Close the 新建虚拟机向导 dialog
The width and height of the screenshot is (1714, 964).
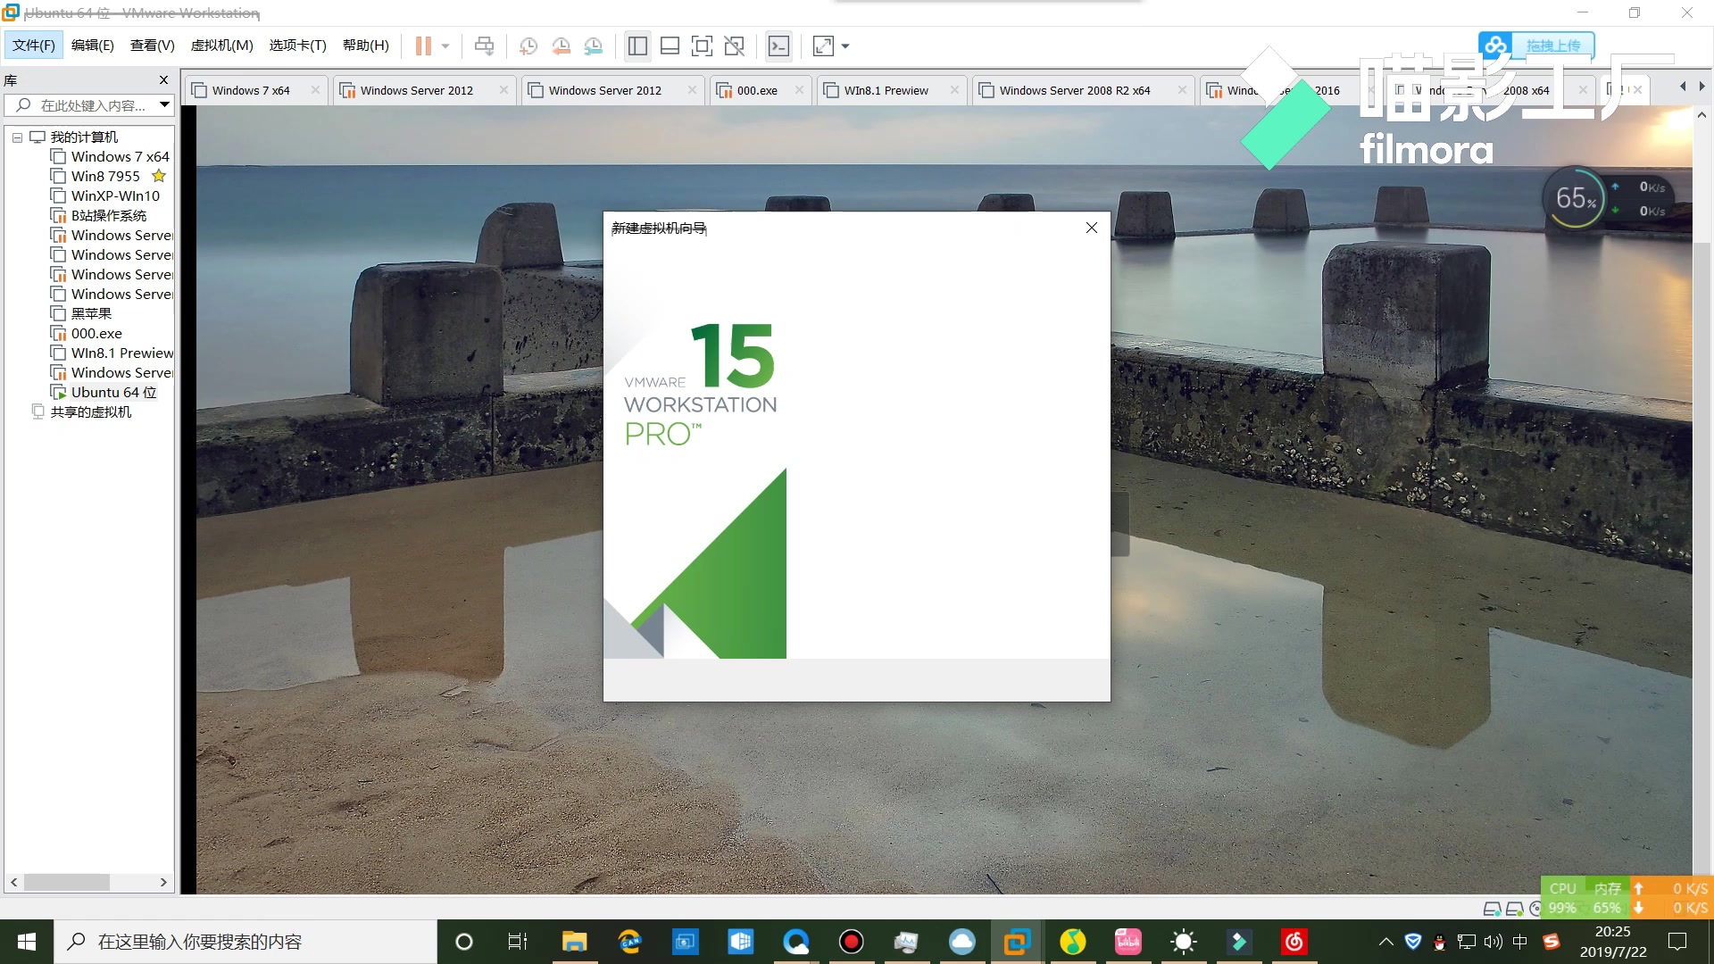pyautogui.click(x=1091, y=228)
